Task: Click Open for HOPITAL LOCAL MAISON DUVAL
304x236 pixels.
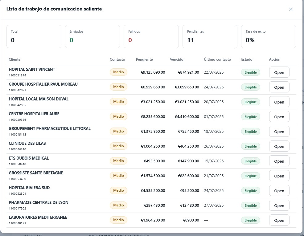Action: pos(279,102)
